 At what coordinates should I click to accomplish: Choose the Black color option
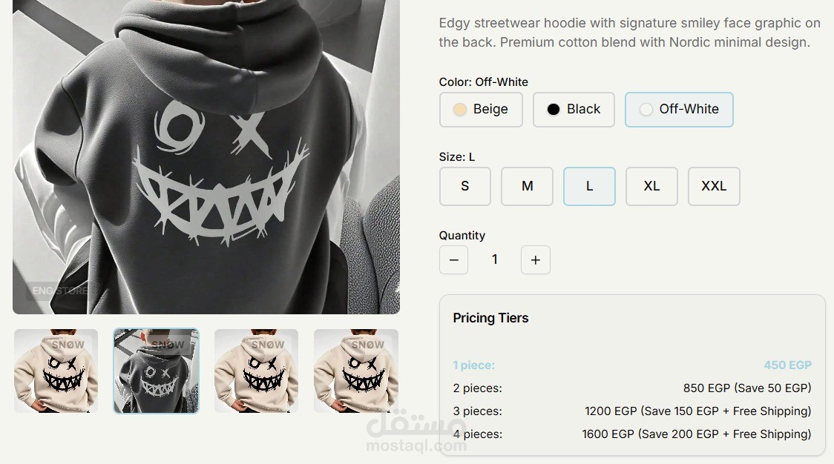pyautogui.click(x=574, y=110)
